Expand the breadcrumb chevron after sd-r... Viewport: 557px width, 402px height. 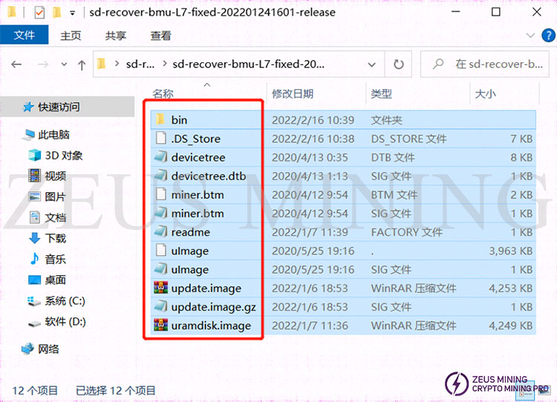click(x=164, y=65)
